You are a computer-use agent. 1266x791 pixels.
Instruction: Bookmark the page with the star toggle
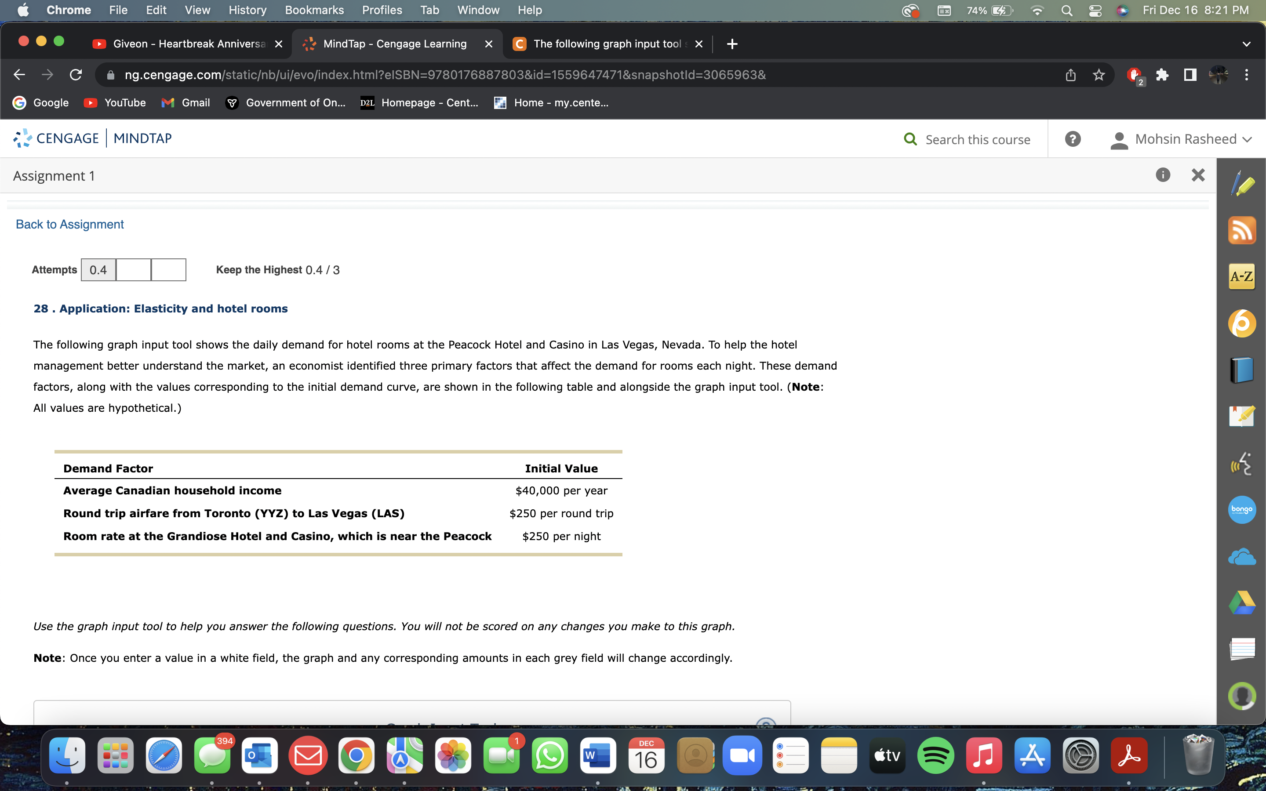1098,75
